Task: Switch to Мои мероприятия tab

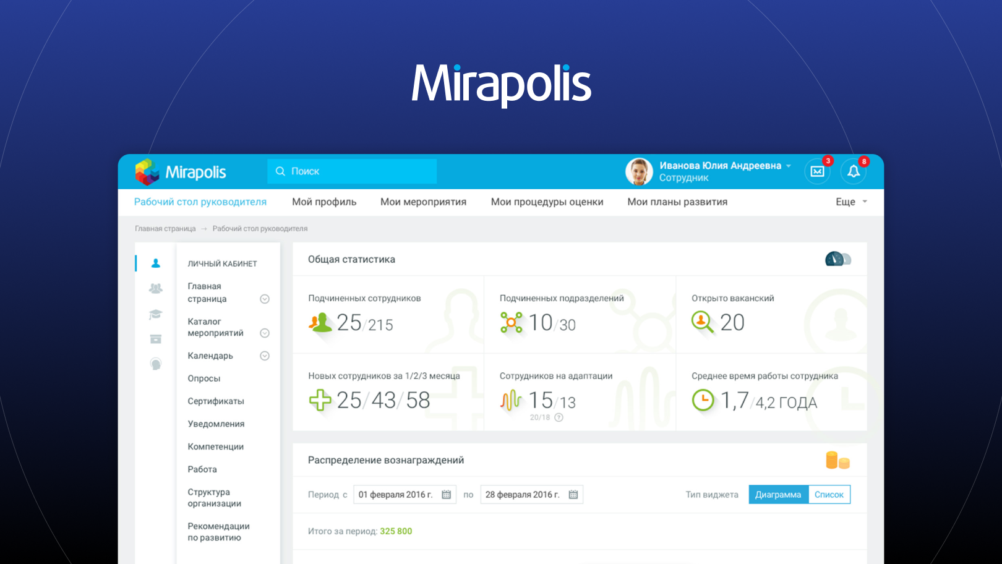Action: pyautogui.click(x=423, y=202)
